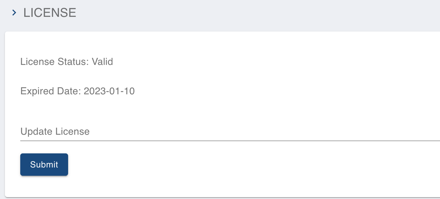The image size is (440, 199).
Task: Focus the Update License input field
Action: (230, 132)
